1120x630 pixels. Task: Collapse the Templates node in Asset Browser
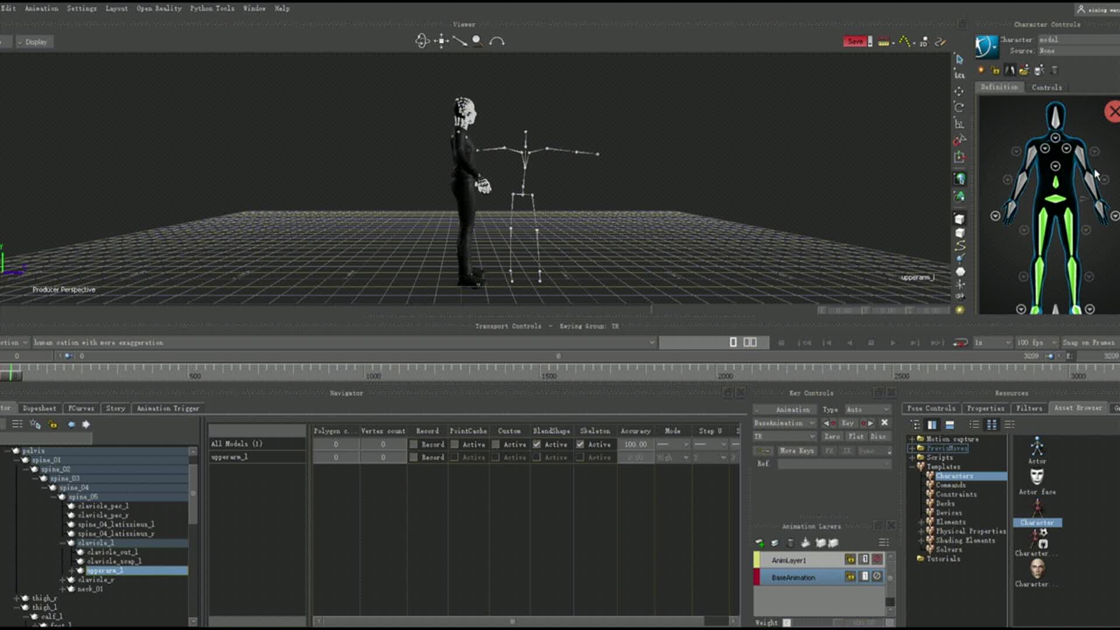click(x=912, y=467)
